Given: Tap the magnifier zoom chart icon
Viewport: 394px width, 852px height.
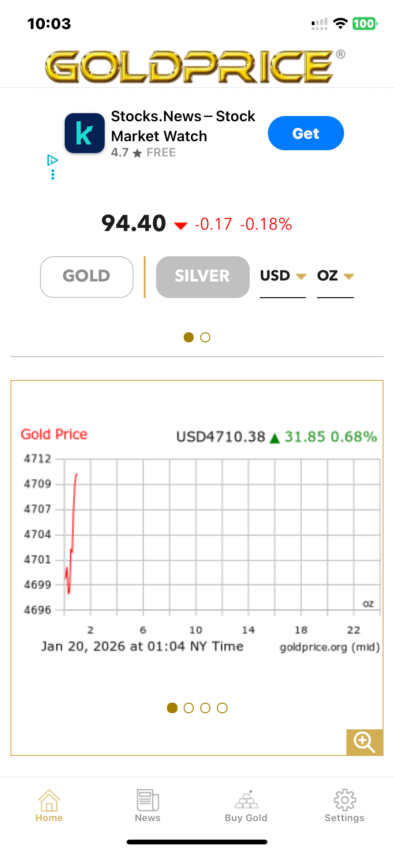Looking at the screenshot, I should point(364,742).
